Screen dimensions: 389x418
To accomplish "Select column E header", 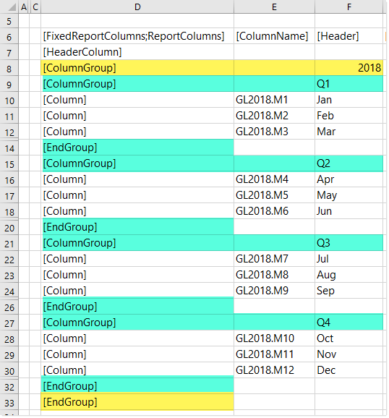I will tap(274, 7).
